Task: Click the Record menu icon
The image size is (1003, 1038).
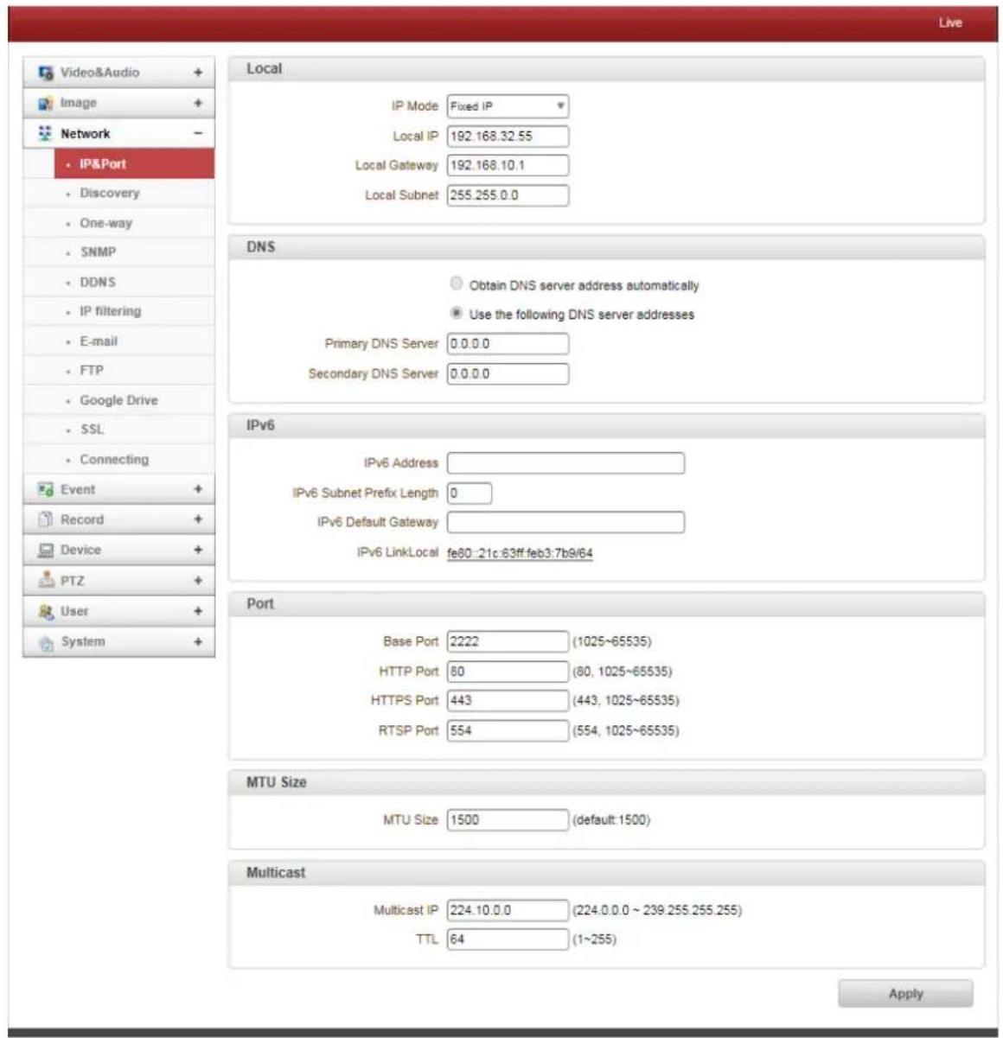Action: [x=45, y=519]
